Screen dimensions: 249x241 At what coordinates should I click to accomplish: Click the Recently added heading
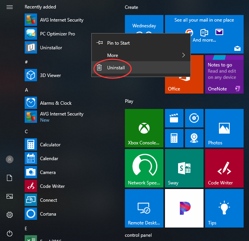point(40,7)
